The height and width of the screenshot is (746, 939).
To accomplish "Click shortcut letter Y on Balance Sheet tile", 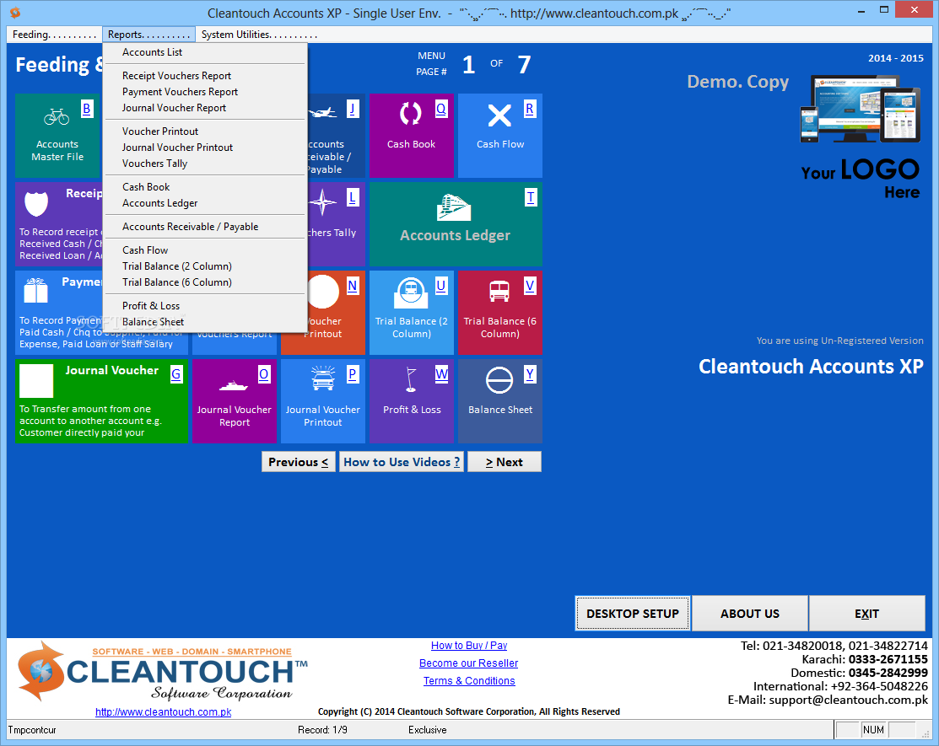I will [529, 374].
